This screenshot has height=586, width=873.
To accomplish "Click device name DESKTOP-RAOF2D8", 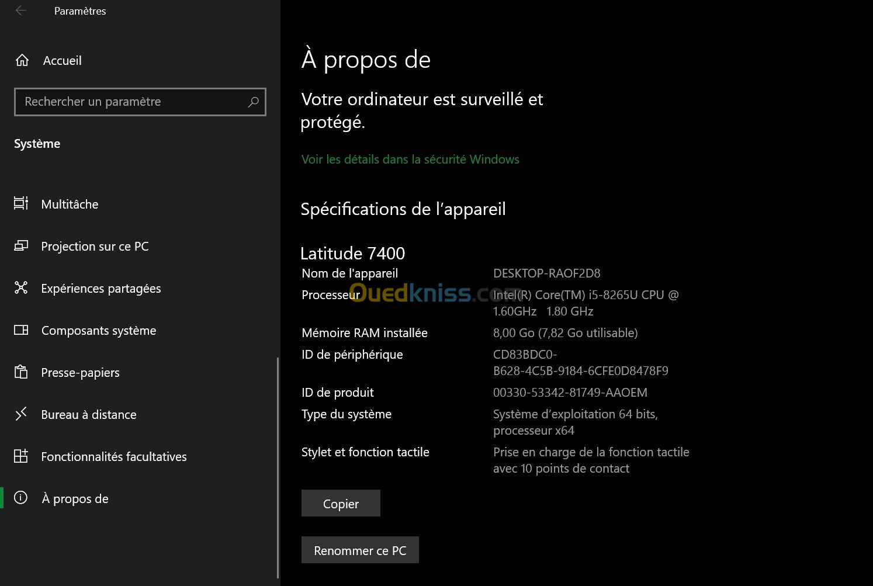I will pyautogui.click(x=546, y=273).
